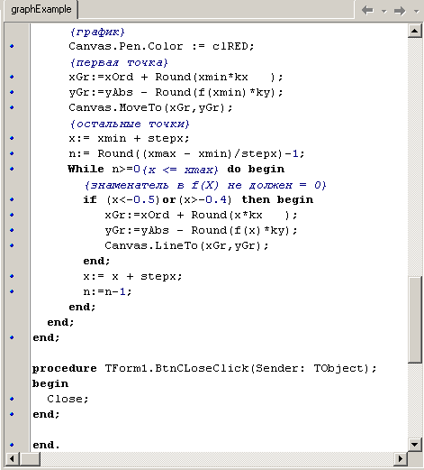Click the n:=n-1; statement text
The image size is (424, 470).
tap(107, 291)
